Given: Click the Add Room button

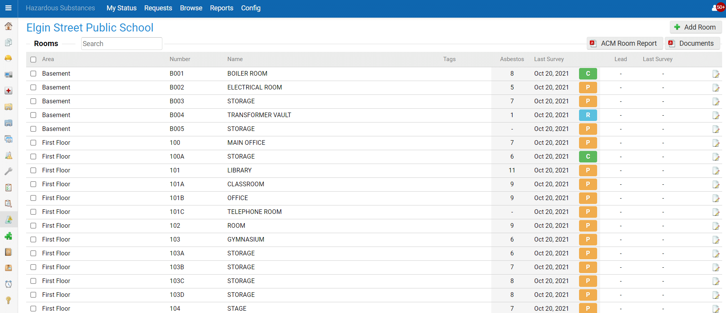Looking at the screenshot, I should click(x=696, y=27).
